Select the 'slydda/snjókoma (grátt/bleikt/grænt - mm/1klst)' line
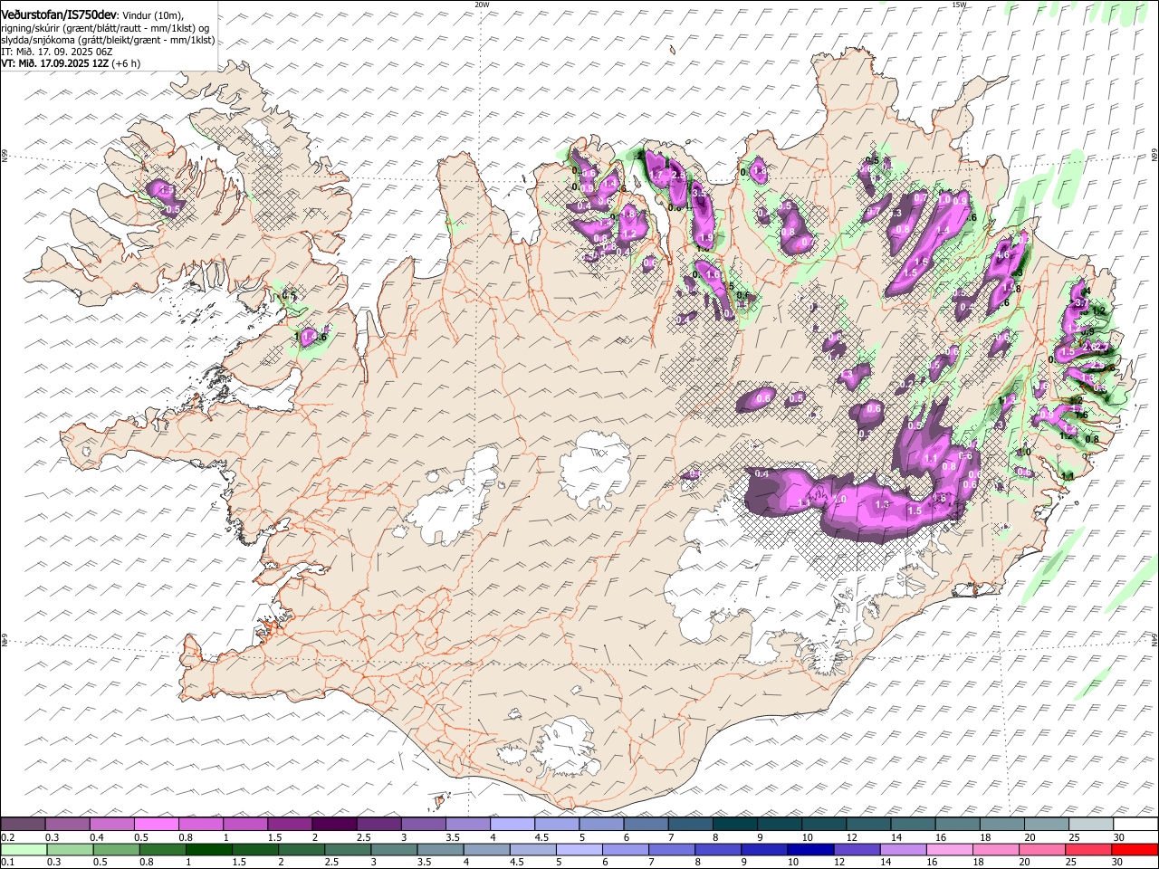 [x=108, y=40]
